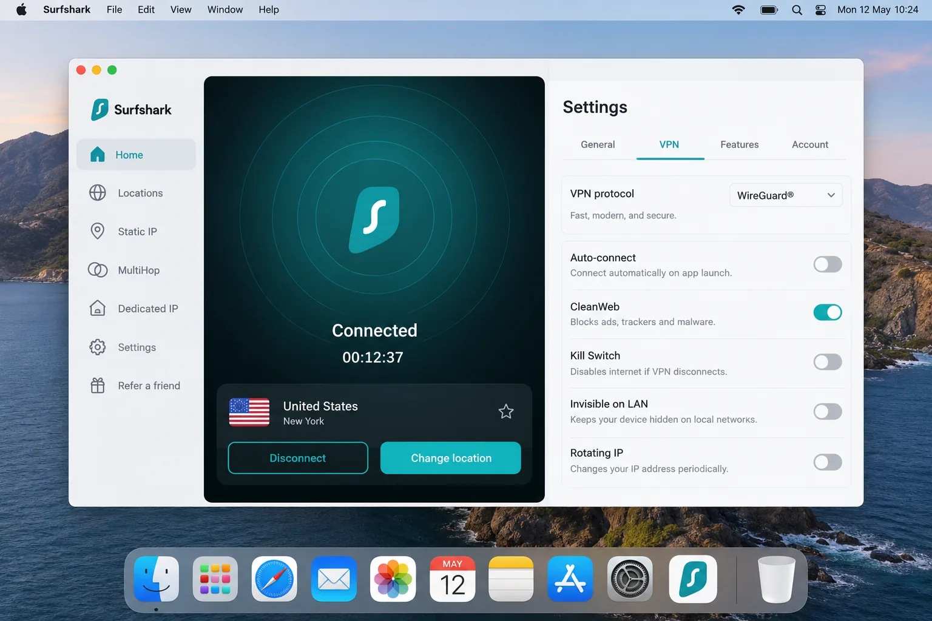932x621 pixels.
Task: Toggle Invisible on LAN on
Action: [x=828, y=412]
